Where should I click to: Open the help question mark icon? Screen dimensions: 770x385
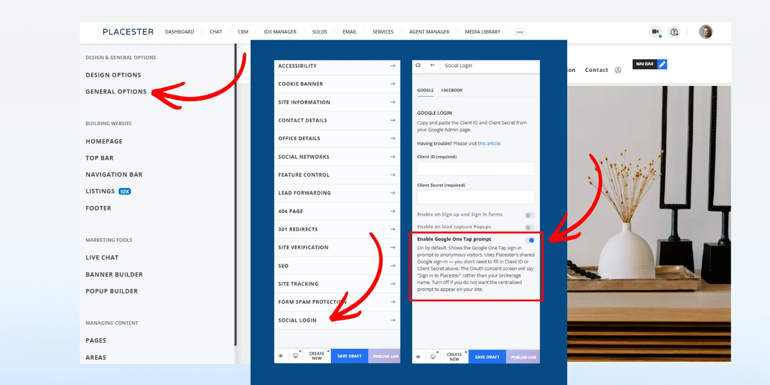click(674, 32)
